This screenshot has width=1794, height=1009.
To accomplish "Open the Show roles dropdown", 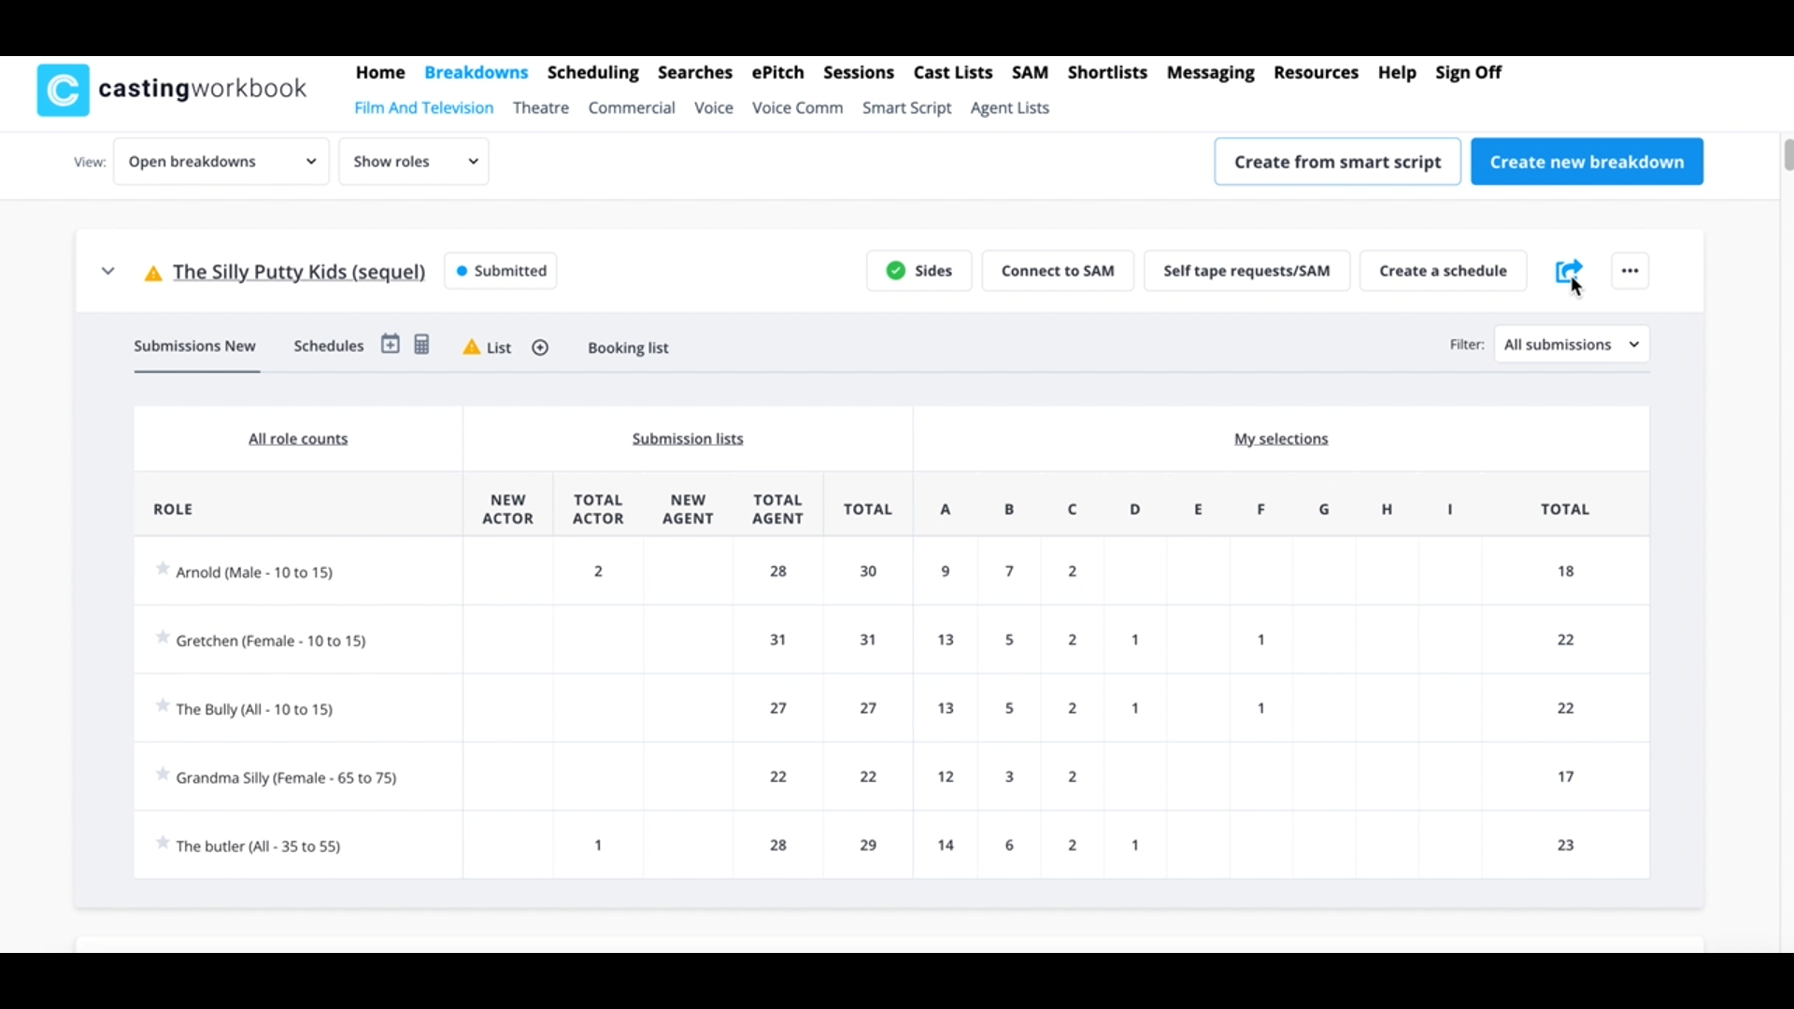I will [414, 162].
